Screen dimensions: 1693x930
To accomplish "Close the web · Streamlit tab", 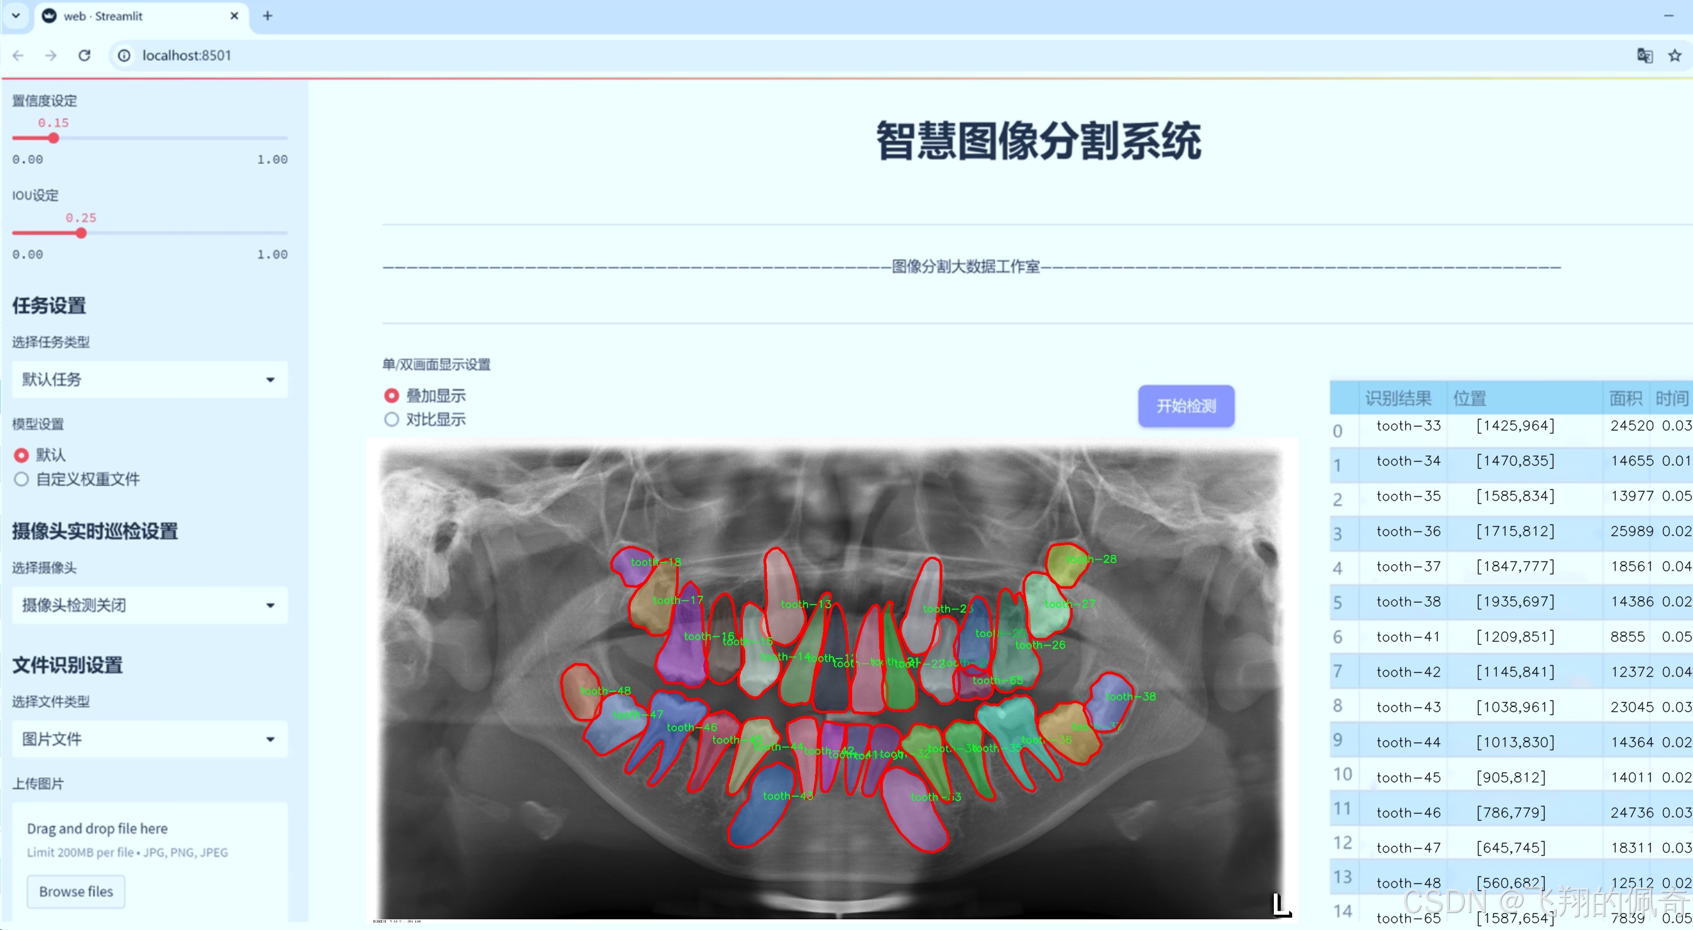I will [x=234, y=16].
